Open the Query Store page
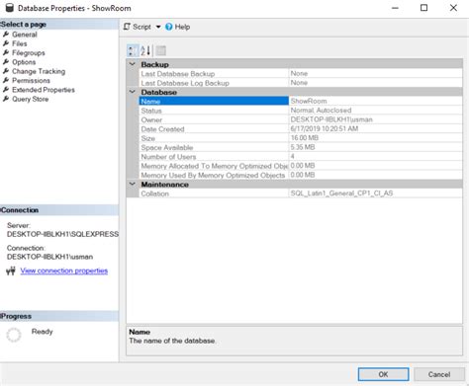The height and width of the screenshot is (386, 469). click(x=31, y=99)
